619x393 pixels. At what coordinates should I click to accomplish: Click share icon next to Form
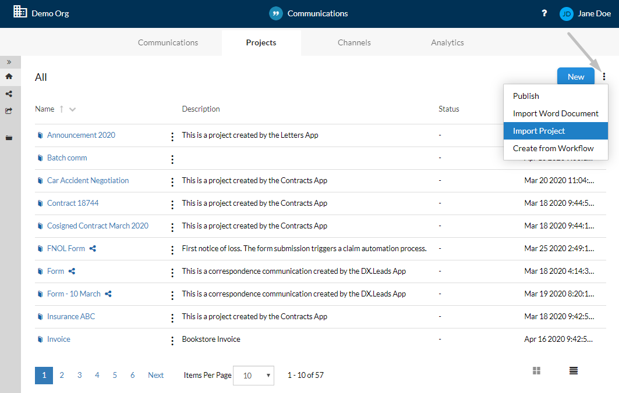pyautogui.click(x=72, y=271)
